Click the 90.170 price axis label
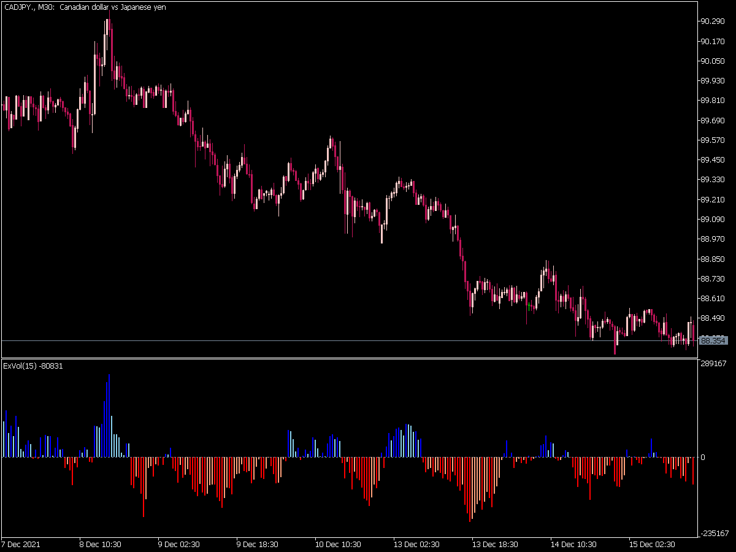The image size is (736, 552). pos(713,41)
